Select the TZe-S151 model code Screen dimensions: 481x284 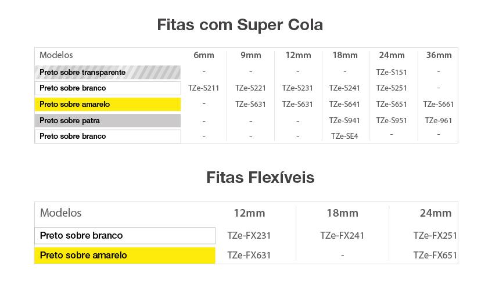point(392,72)
